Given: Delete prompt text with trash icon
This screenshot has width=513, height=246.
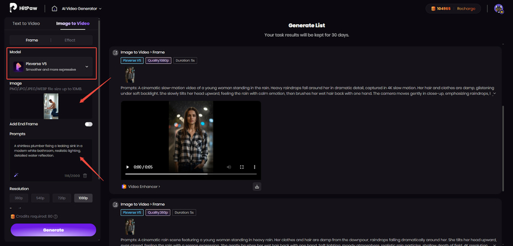Looking at the screenshot, I should point(85,175).
